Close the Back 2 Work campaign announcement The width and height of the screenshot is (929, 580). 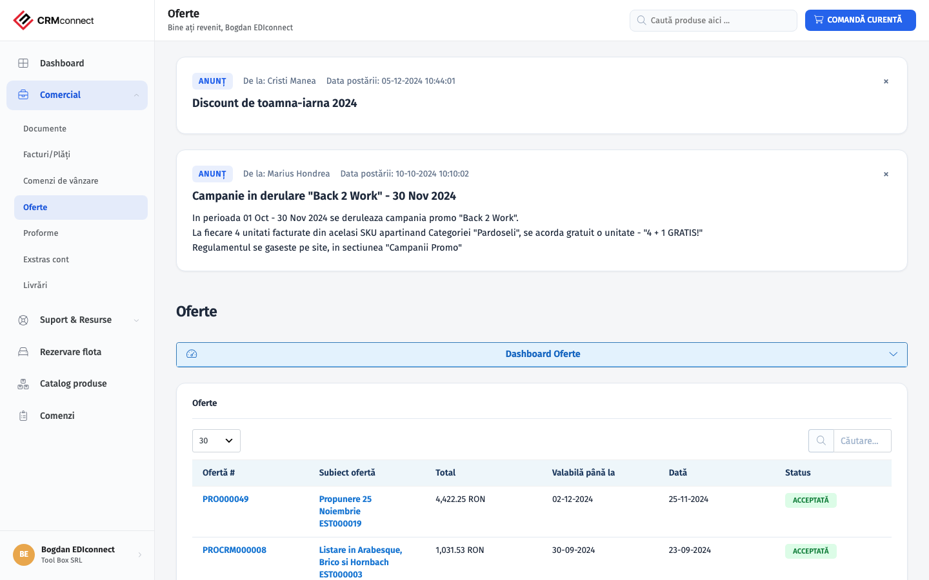[x=886, y=174]
